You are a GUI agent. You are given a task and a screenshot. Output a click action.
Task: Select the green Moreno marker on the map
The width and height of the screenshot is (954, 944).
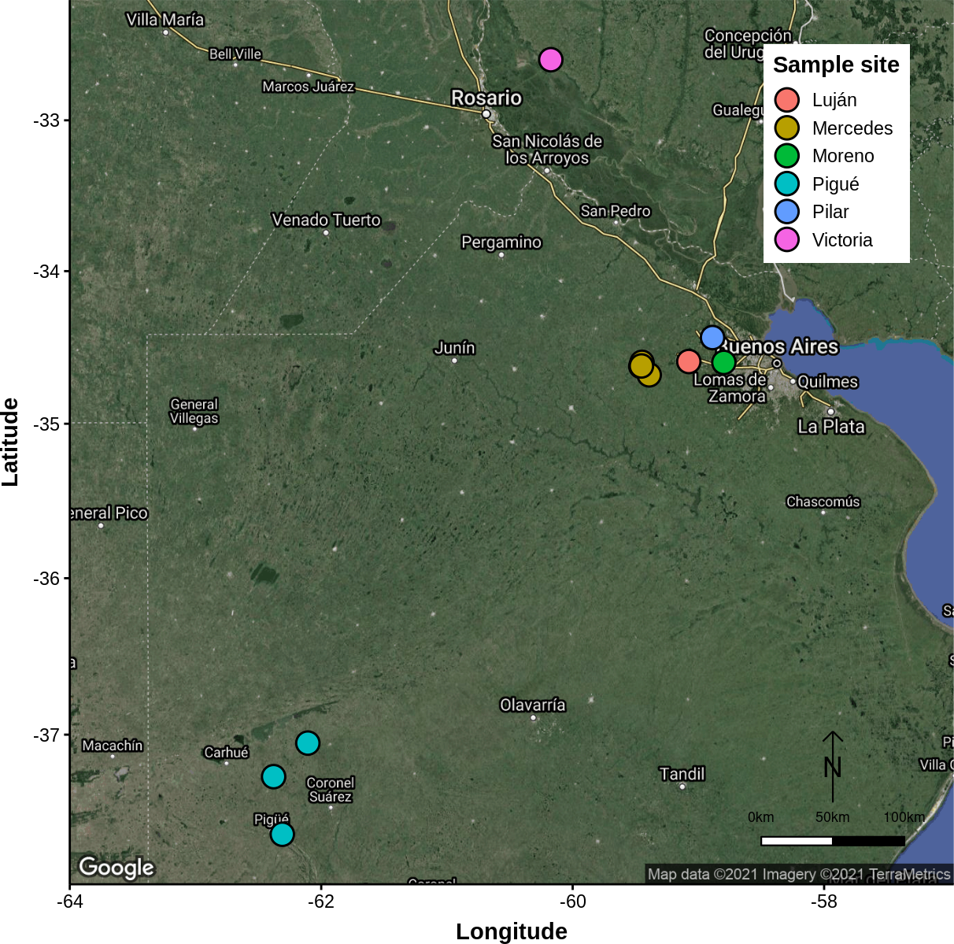click(724, 362)
